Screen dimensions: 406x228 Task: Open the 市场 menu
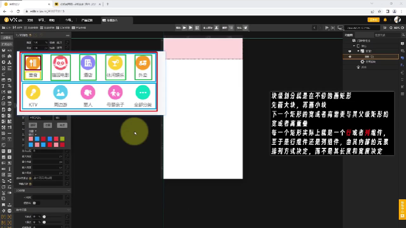pyautogui.click(x=68, y=20)
